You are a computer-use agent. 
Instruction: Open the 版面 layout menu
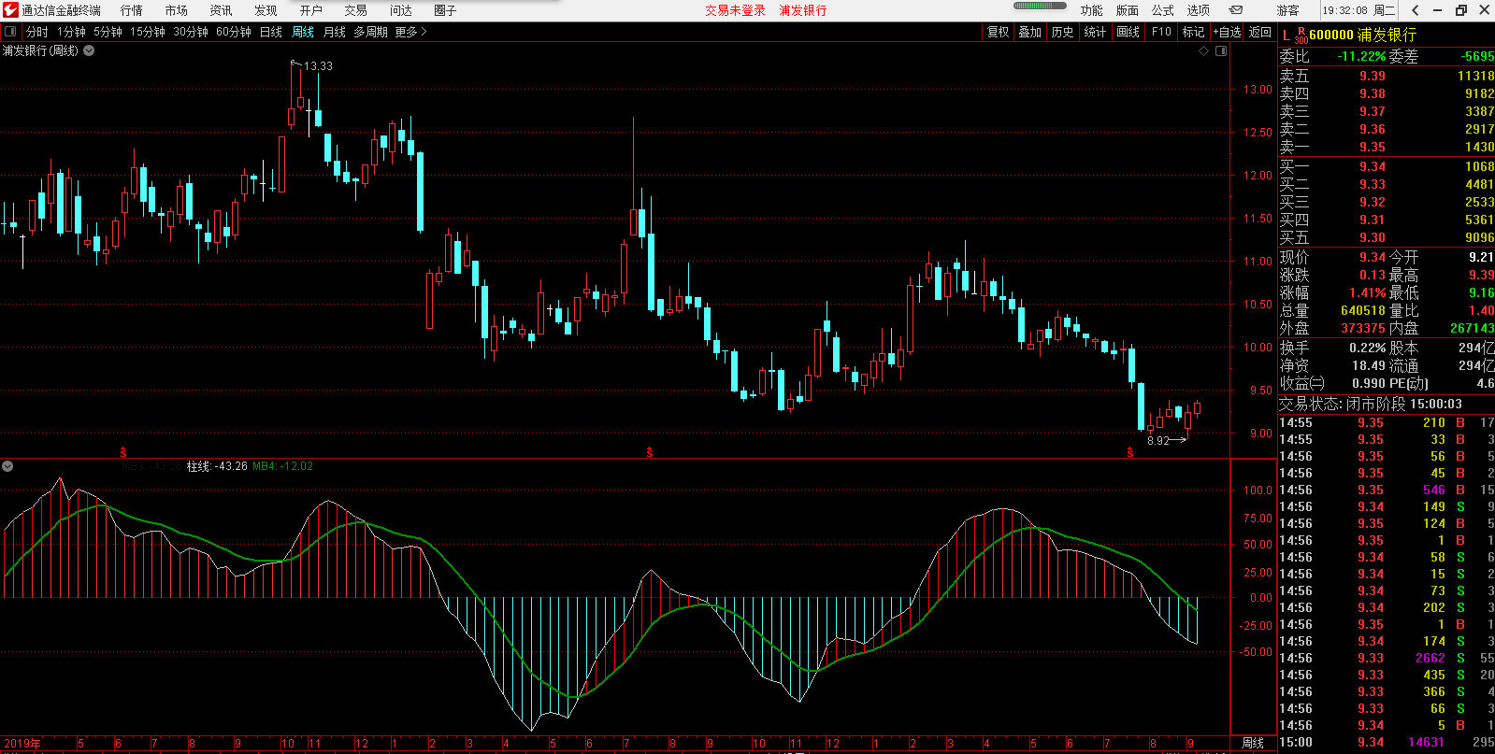pos(1128,10)
